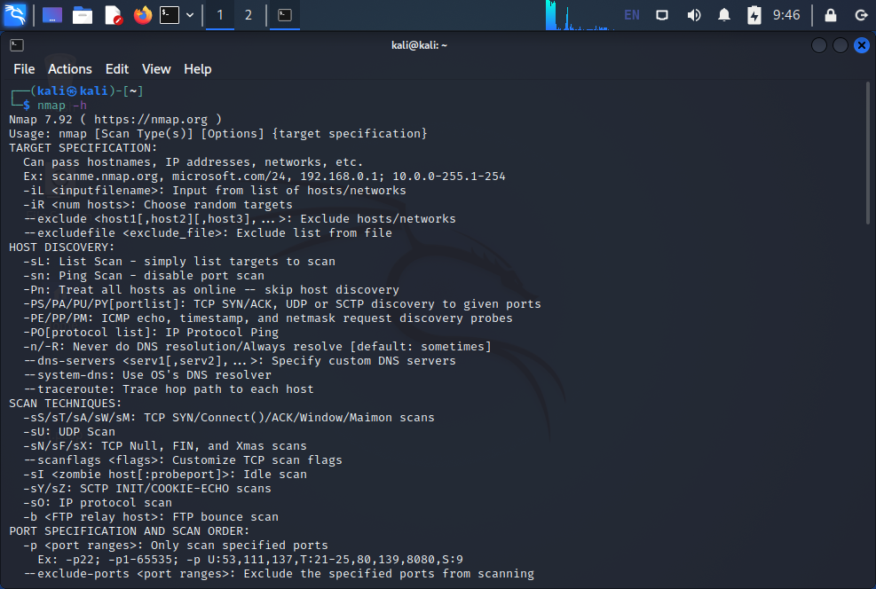Click the https://nmap.org URL text
The width and height of the screenshot is (876, 589).
pyautogui.click(x=150, y=120)
